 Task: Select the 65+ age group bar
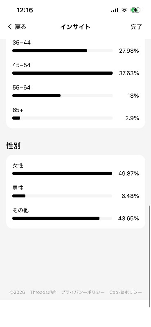63,118
